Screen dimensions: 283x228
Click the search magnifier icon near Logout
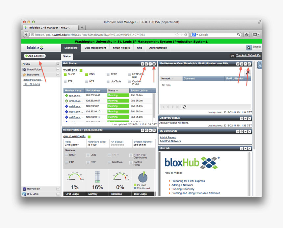[x=249, y=47]
